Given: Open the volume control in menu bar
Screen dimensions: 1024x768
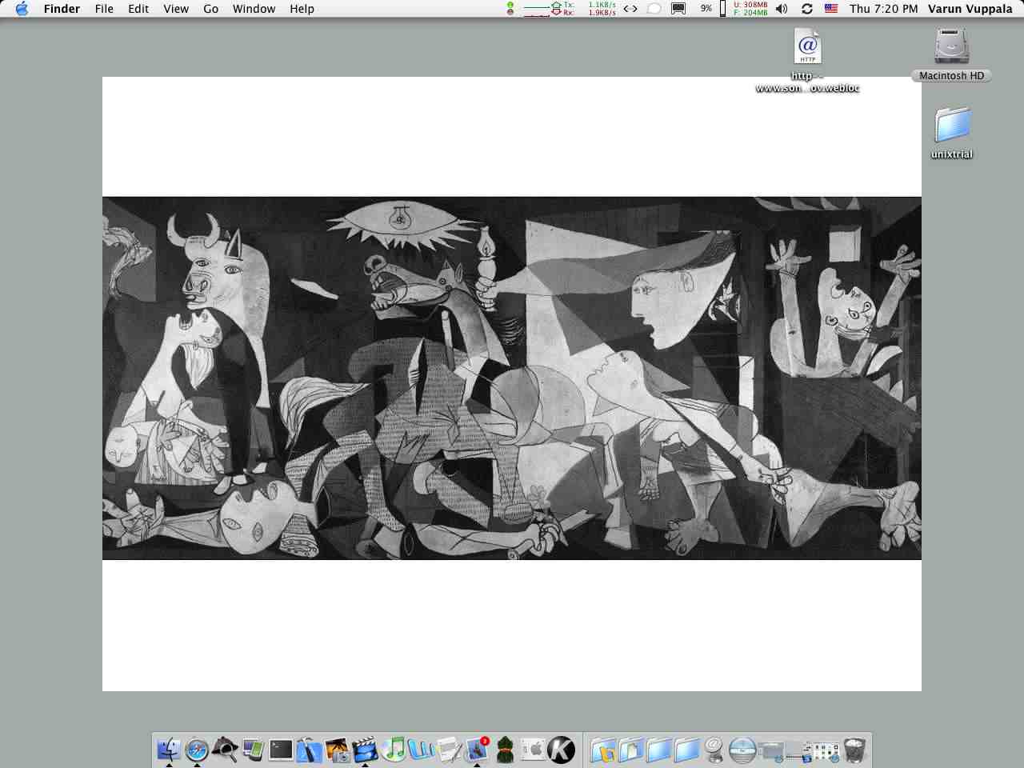Looking at the screenshot, I should (x=782, y=9).
